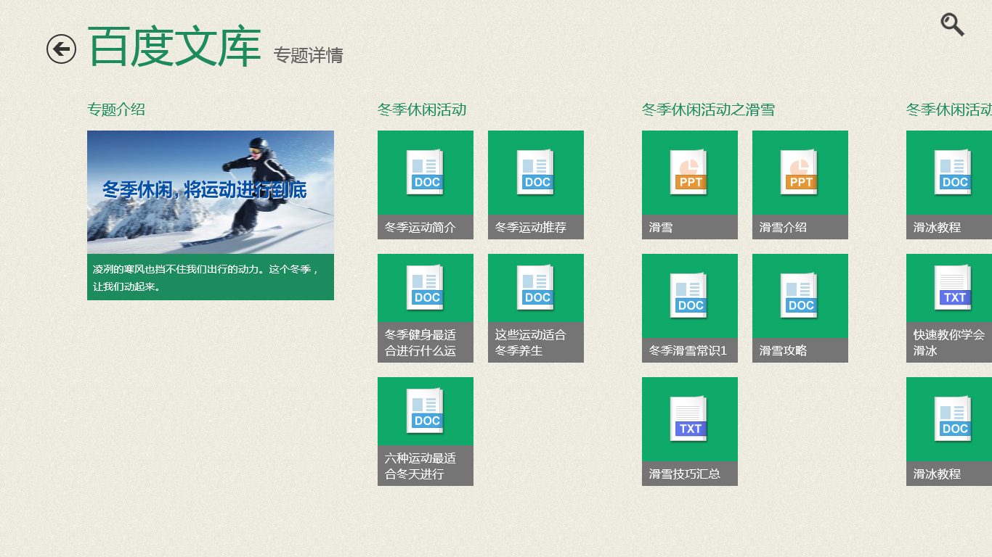
Task: Click DOC icon of 六种运动最适合冬天进行
Action: (426, 411)
